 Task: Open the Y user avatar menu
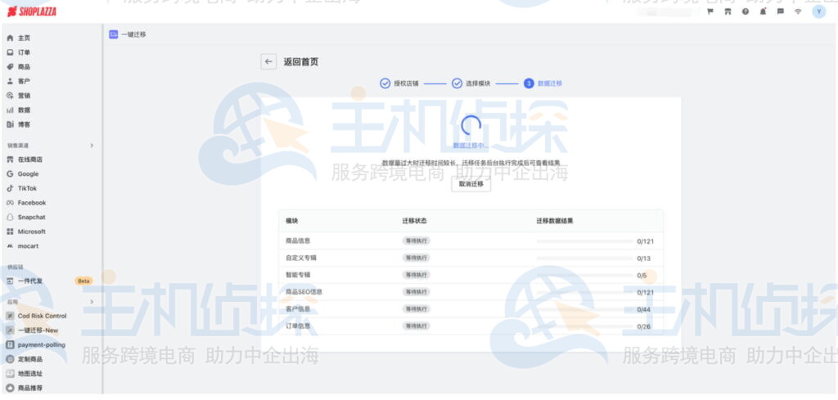818,11
